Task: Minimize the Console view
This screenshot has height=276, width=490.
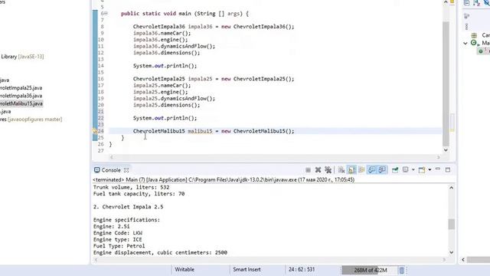Action: click(x=438, y=169)
